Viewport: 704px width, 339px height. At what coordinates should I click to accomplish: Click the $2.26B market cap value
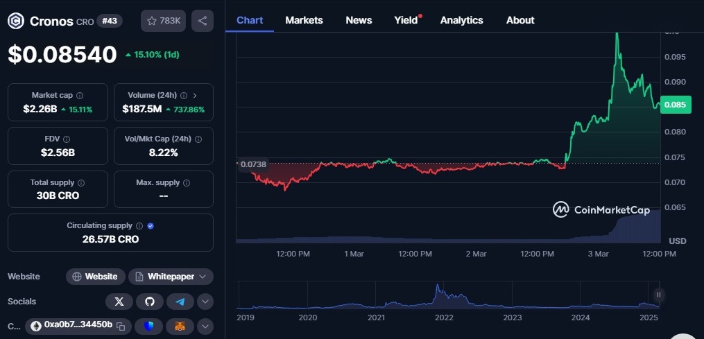tap(40, 109)
